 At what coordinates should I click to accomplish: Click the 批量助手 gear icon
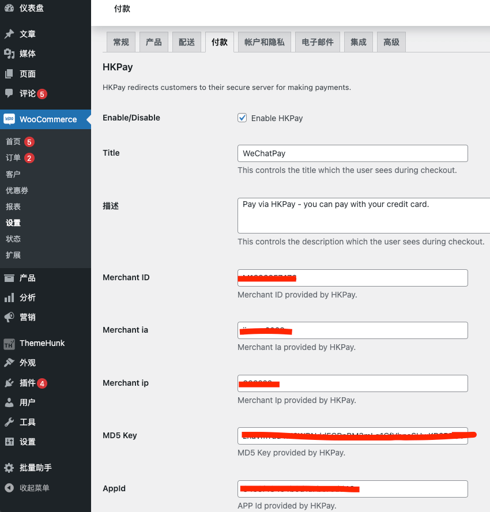point(9,468)
